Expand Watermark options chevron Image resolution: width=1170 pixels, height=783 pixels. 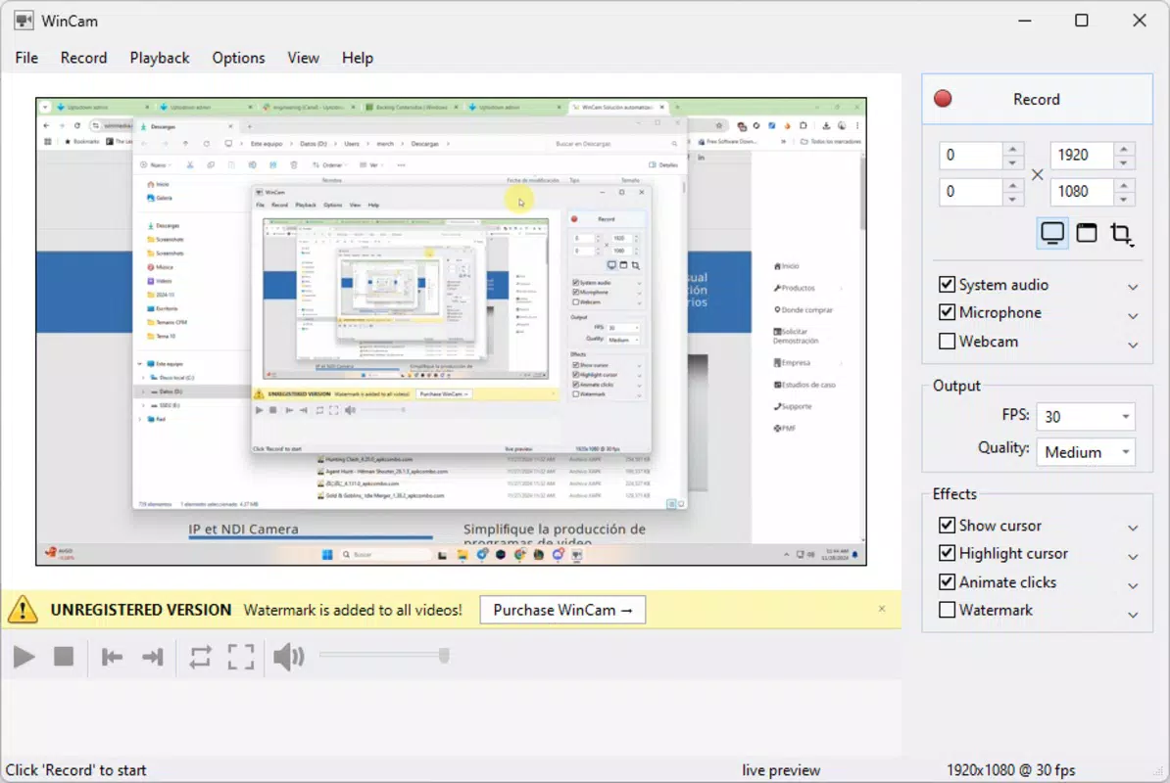tap(1133, 615)
